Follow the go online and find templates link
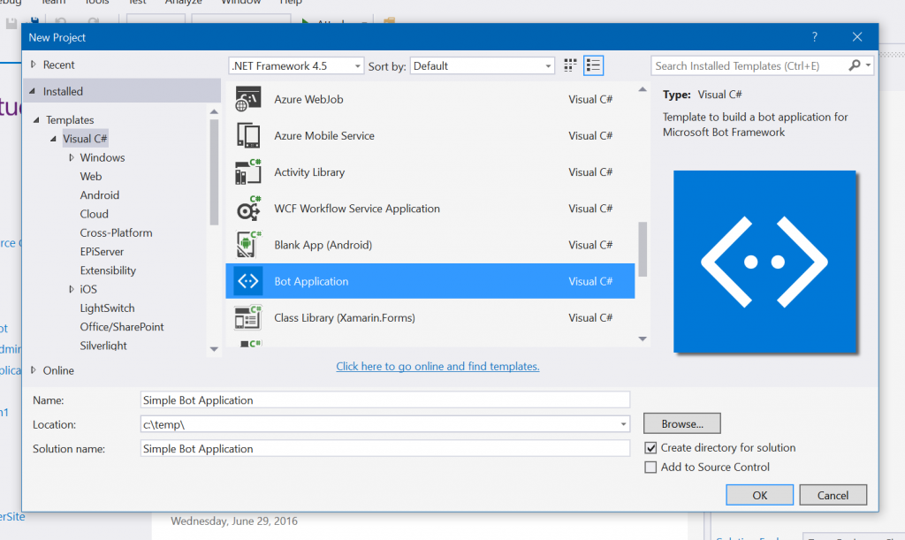Screen dimensions: 905x540 pyautogui.click(x=437, y=367)
